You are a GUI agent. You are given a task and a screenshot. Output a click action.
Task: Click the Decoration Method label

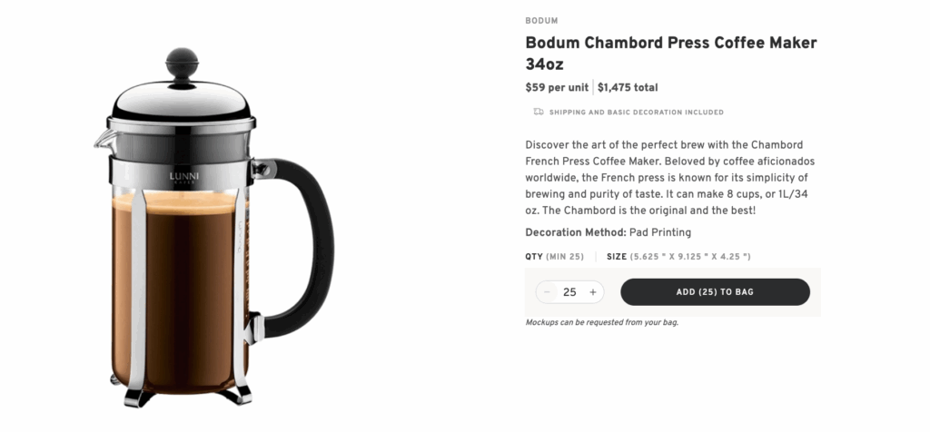[576, 232]
